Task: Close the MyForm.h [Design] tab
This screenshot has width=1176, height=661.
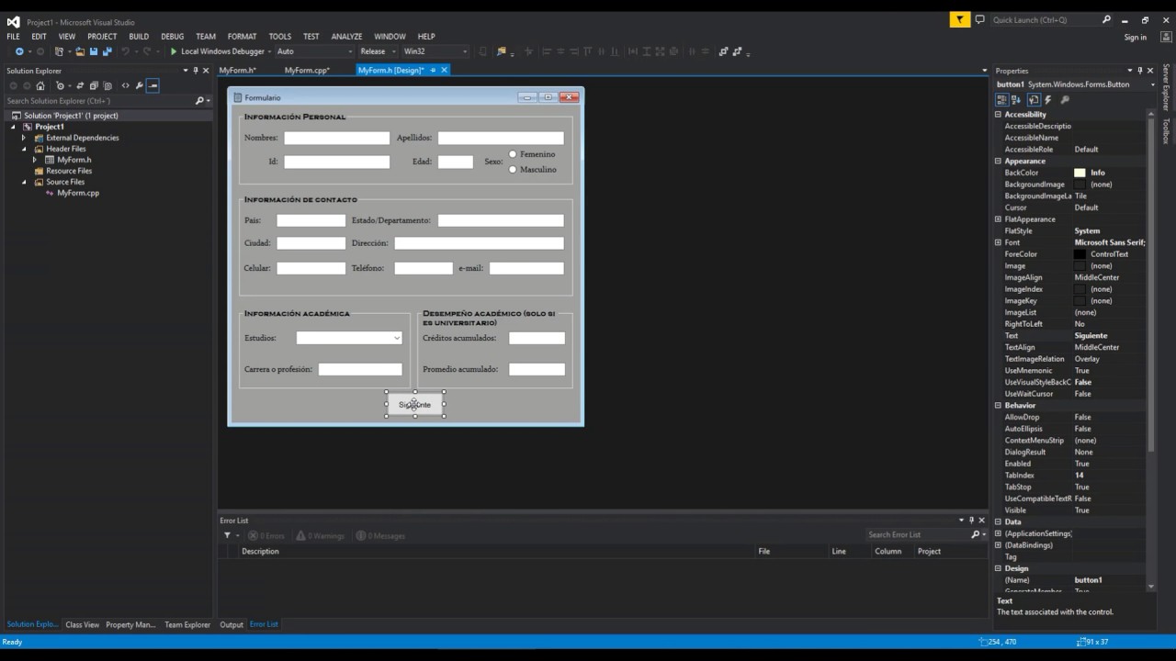Action: [445, 70]
